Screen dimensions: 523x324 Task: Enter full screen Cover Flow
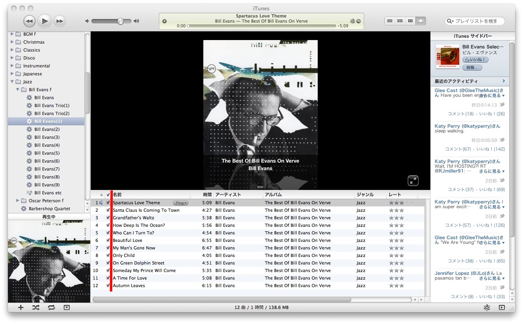pyautogui.click(x=413, y=181)
